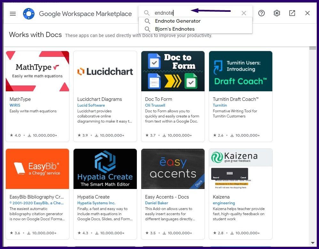
Task: Click the Turnitin 2.6 star rating
Action: (x=218, y=135)
